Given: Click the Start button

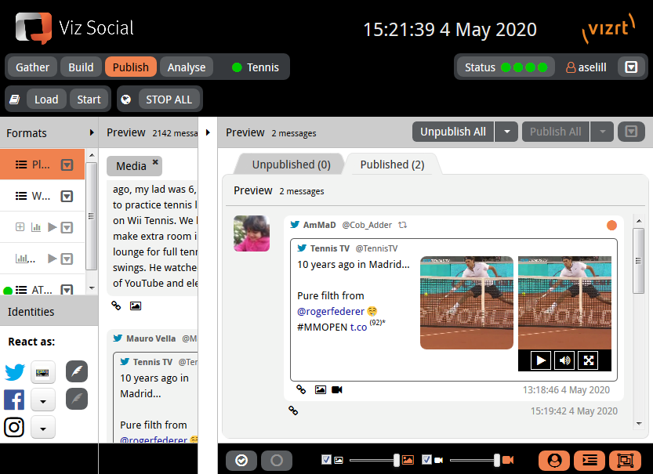Looking at the screenshot, I should pyautogui.click(x=89, y=100).
